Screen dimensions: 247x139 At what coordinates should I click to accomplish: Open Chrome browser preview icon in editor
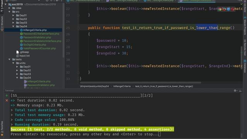[x=220, y=9]
